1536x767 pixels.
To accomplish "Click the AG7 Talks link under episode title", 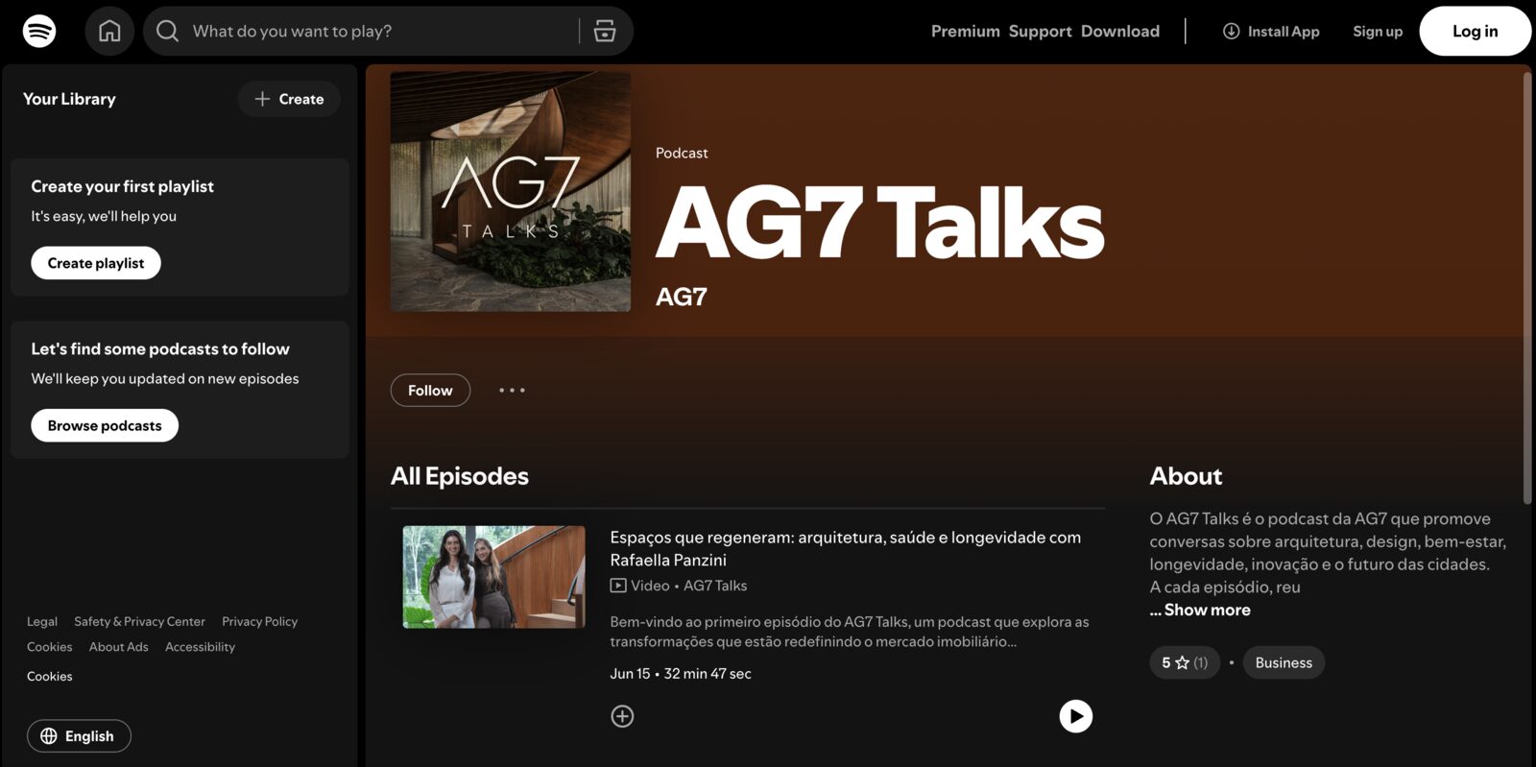I will [715, 586].
